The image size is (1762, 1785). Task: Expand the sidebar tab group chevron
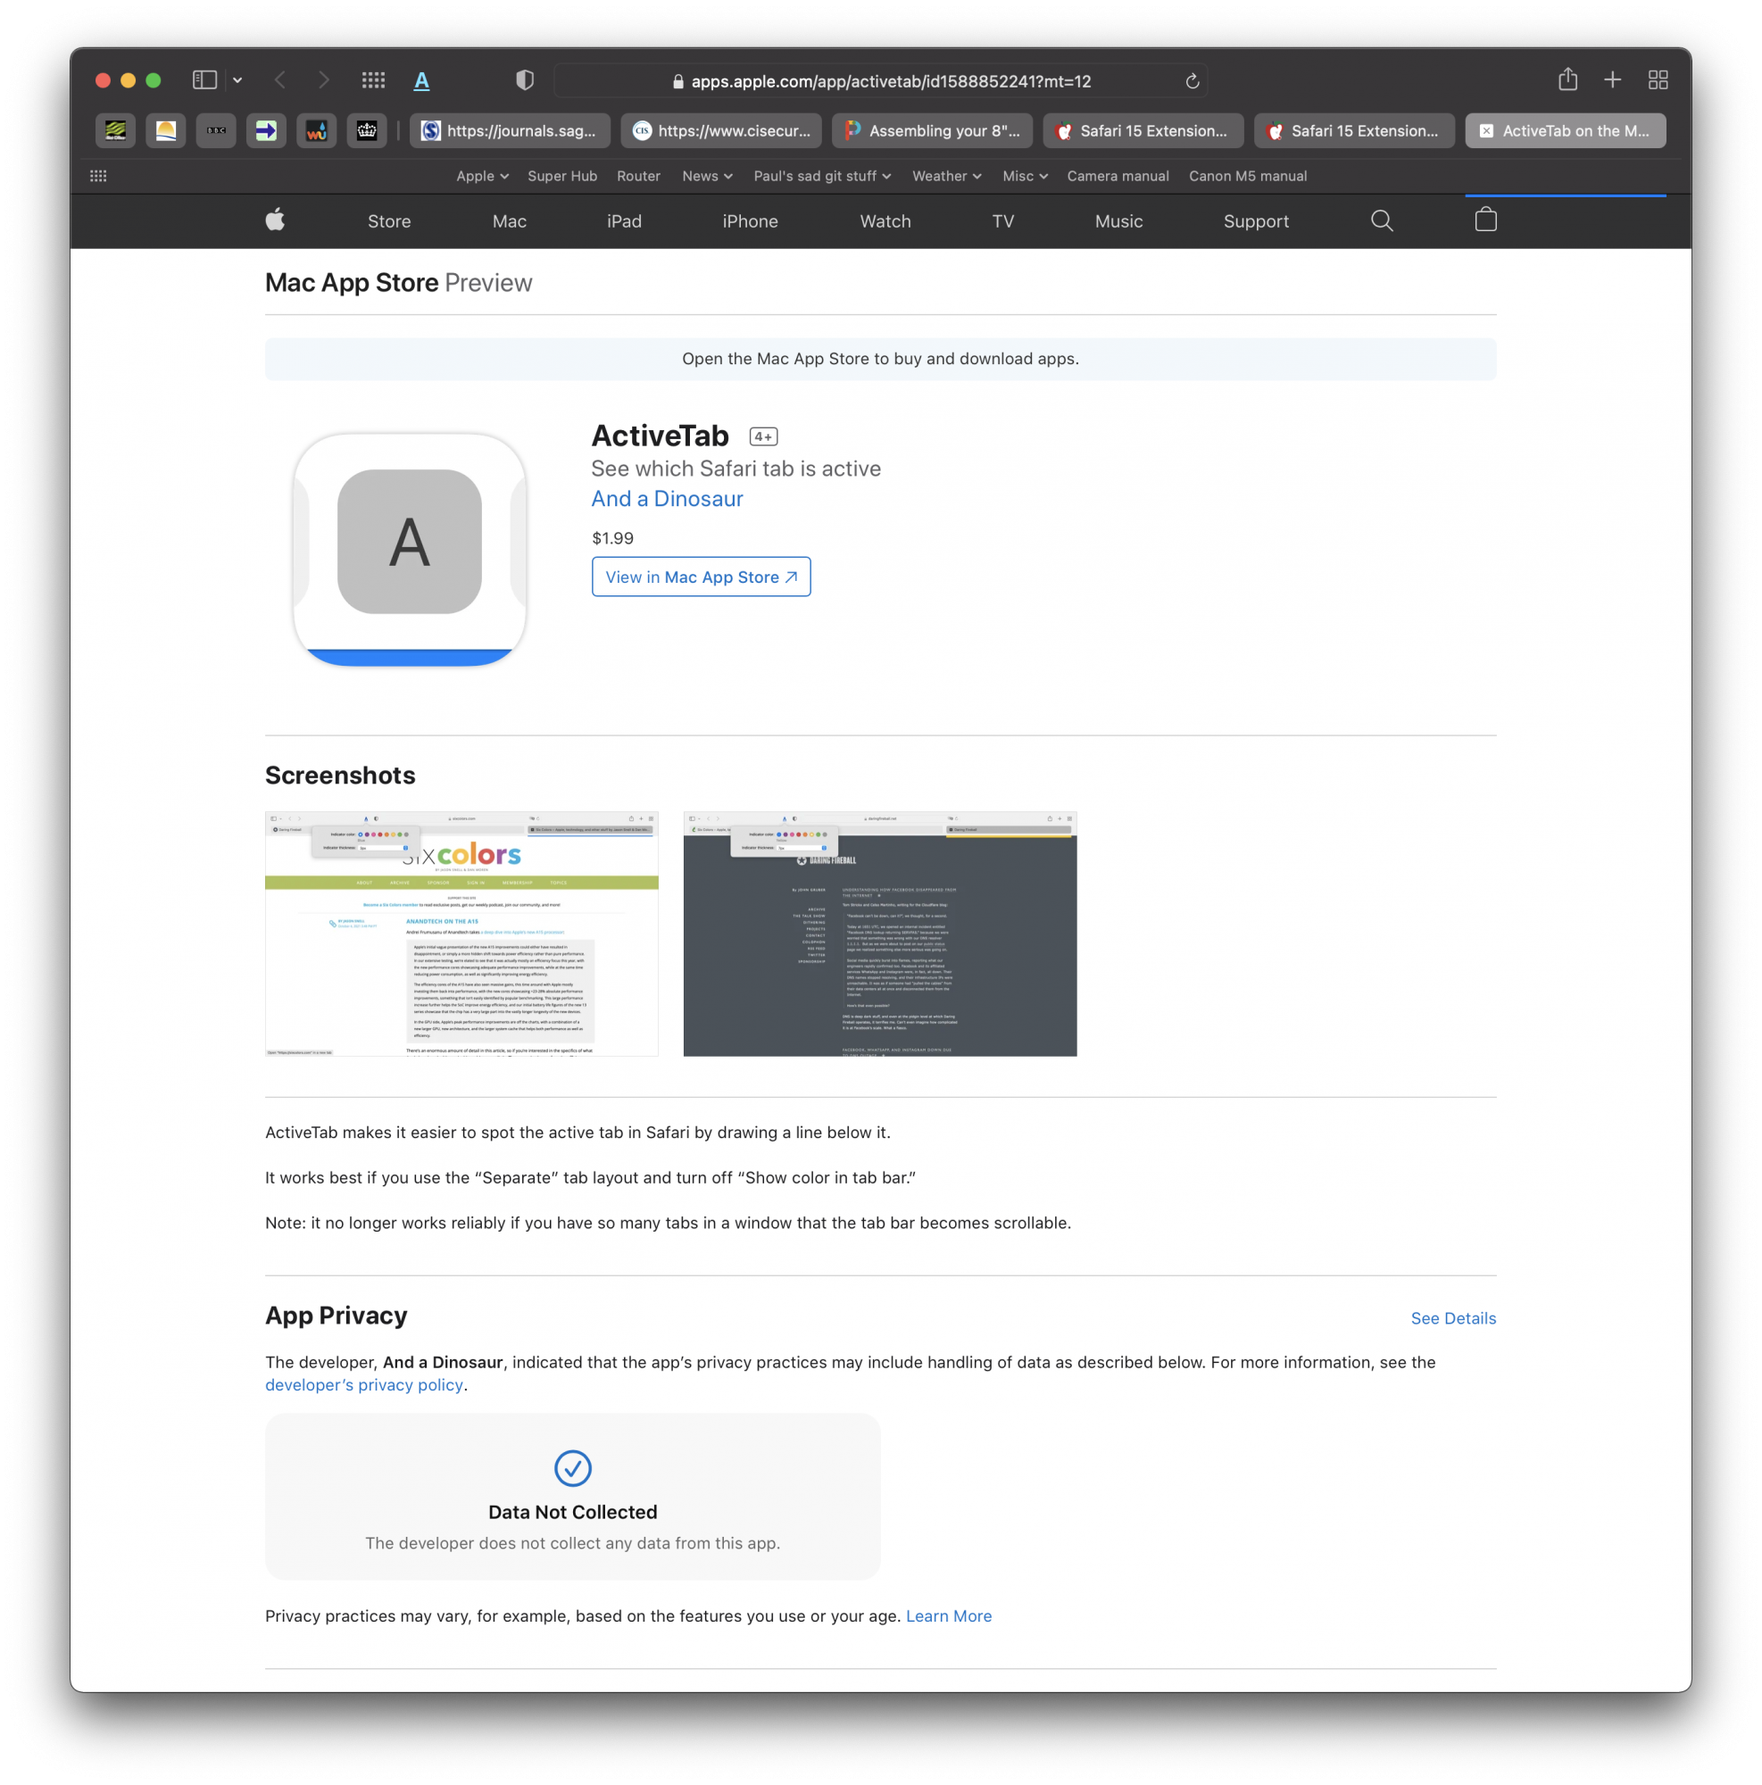237,80
